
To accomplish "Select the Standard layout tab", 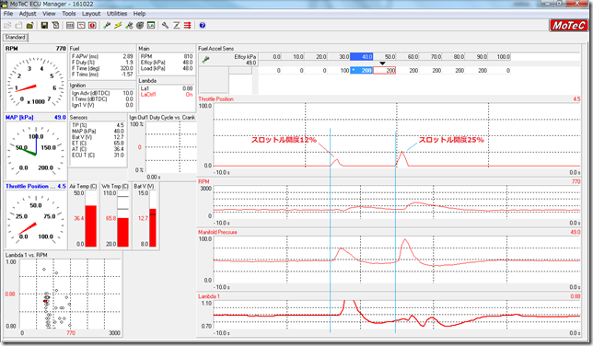I will tap(15, 37).
